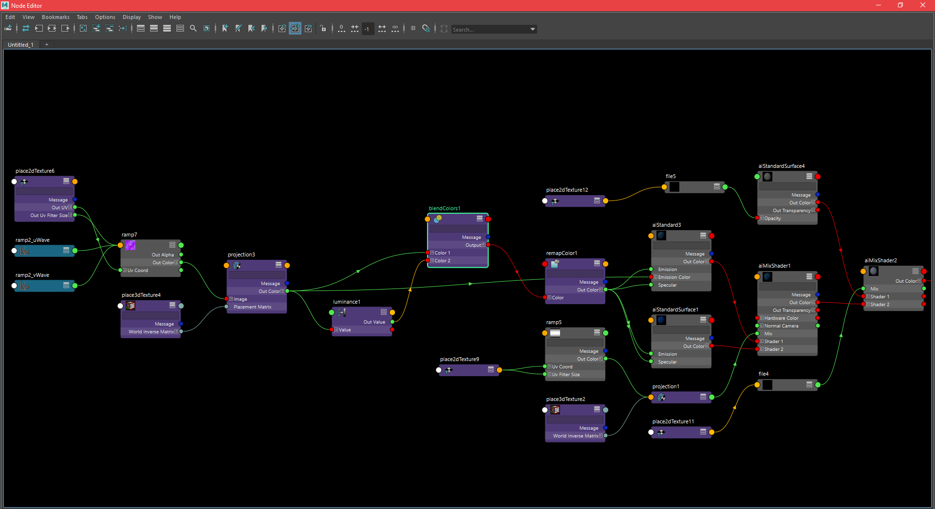The height and width of the screenshot is (509, 935).
Task: Expand Uv Coord attribute on ramp7
Action: pos(125,271)
